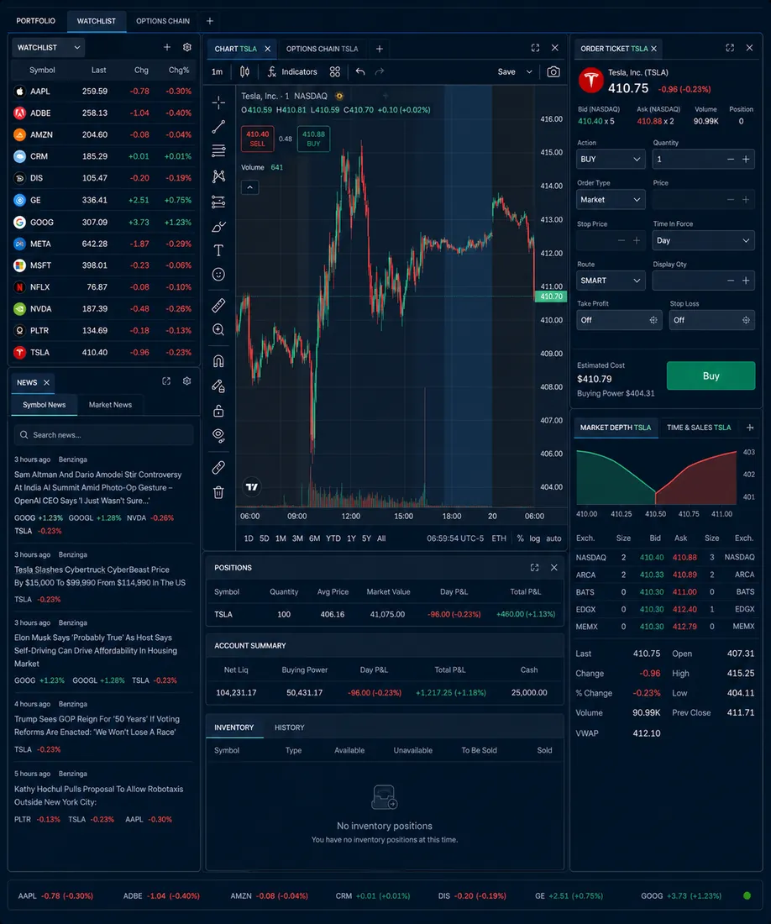The width and height of the screenshot is (771, 924).
Task: Click the Search news field
Action: click(x=103, y=435)
